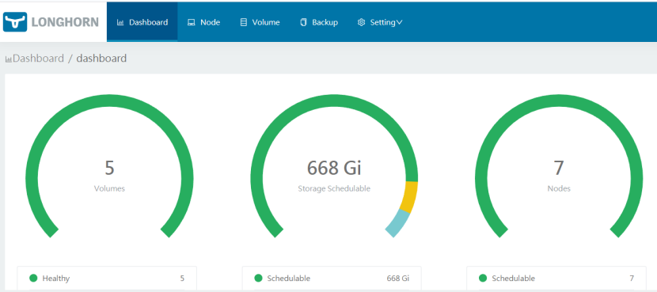This screenshot has width=657, height=292.
Task: Click the light blue segment of Storage gauge
Action: (397, 223)
